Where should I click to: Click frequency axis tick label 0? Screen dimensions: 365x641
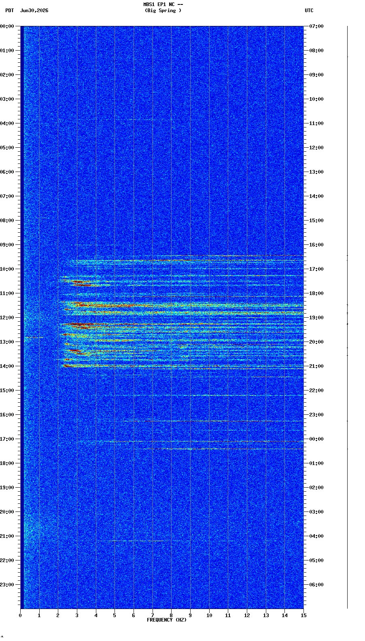(20, 616)
